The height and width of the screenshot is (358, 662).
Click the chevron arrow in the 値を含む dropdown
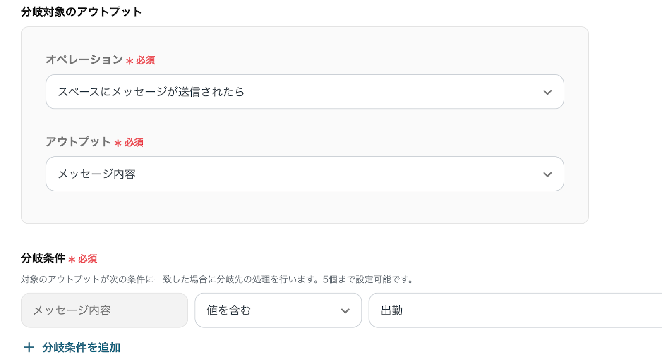(x=345, y=311)
